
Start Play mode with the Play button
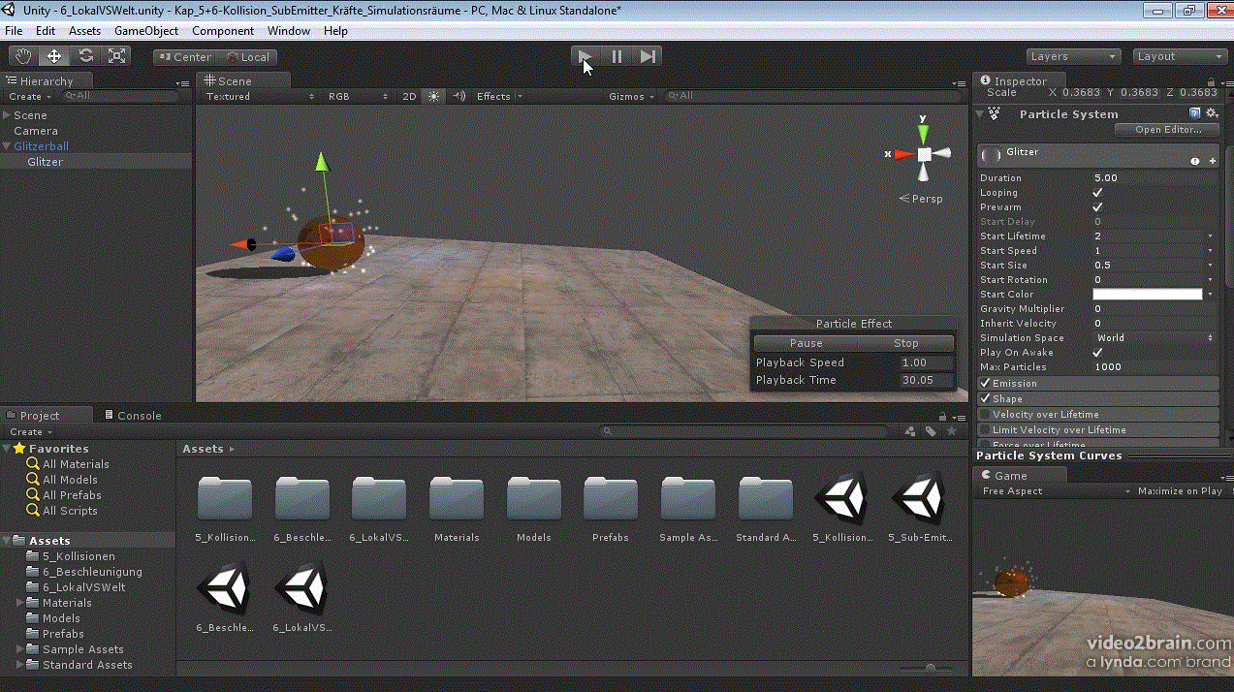(x=585, y=56)
